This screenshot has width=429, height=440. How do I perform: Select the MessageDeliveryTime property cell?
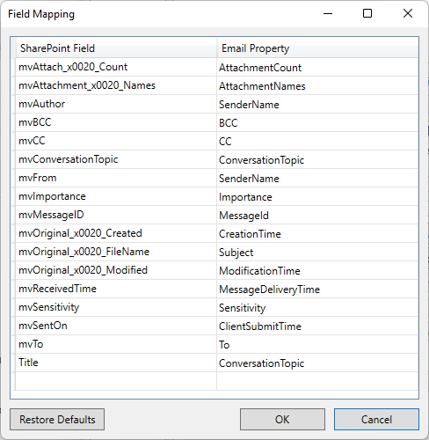pos(317,289)
